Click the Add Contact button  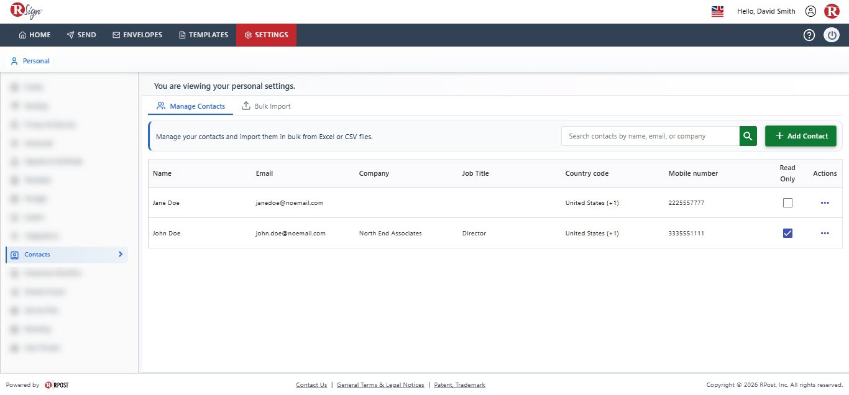click(801, 136)
